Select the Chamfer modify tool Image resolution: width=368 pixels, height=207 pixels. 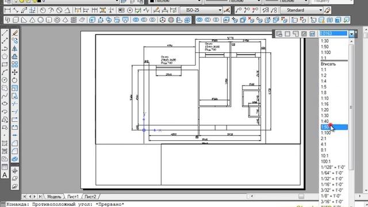15,143
